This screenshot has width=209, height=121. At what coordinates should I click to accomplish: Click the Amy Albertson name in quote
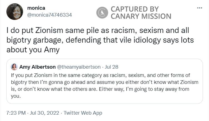pos(37,67)
